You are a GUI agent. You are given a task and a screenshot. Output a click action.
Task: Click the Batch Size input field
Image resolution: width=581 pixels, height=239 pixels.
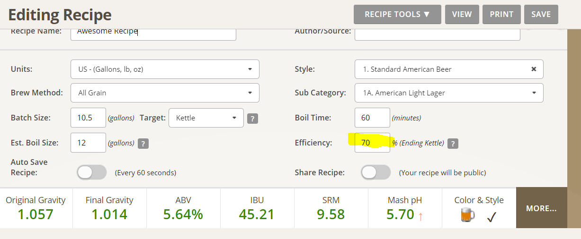(88, 118)
